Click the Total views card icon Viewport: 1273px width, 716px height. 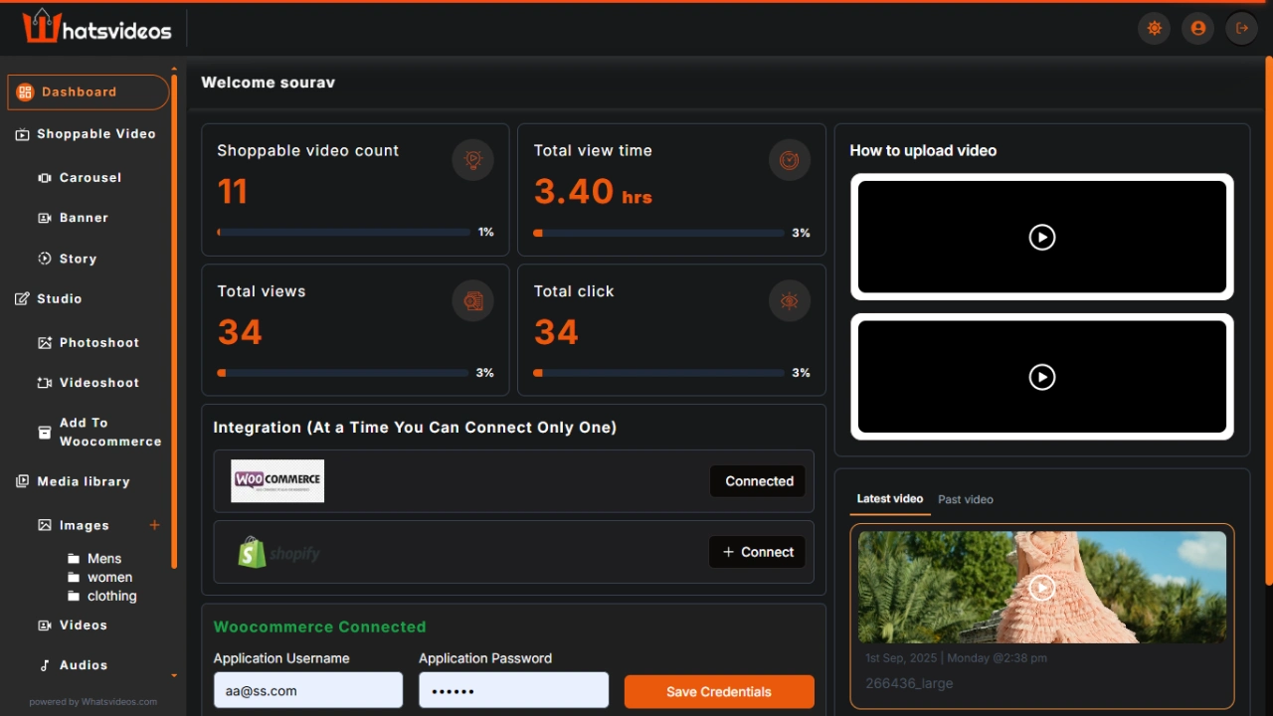[472, 301]
